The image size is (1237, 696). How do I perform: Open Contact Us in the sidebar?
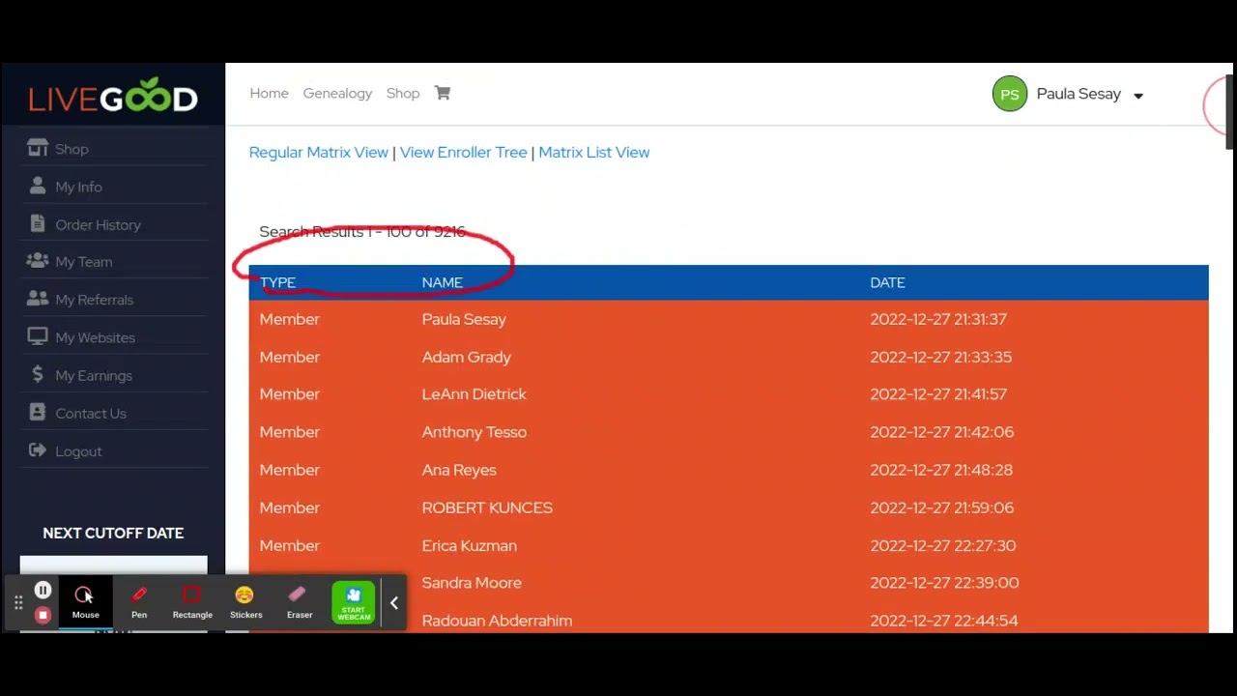(91, 413)
